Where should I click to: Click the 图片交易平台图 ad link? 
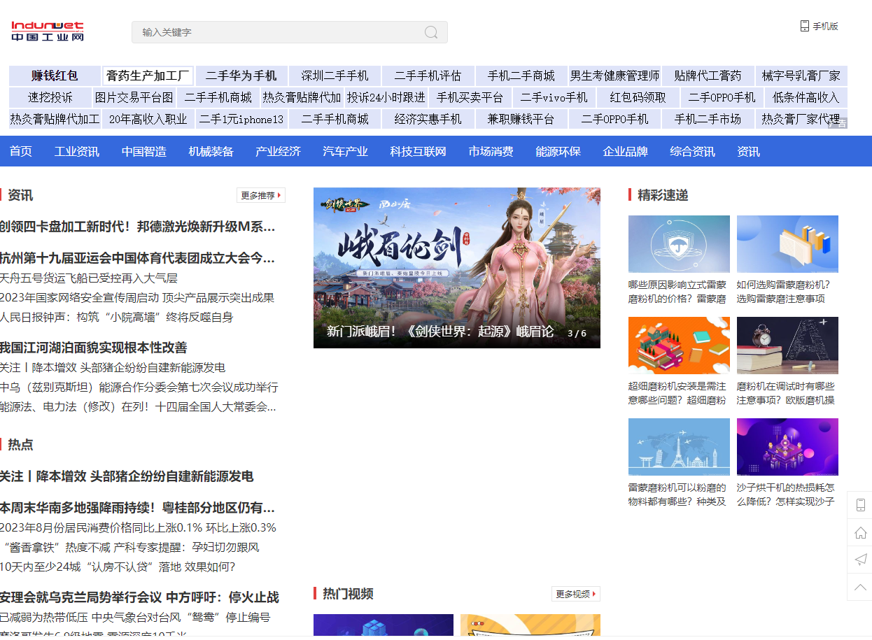[x=134, y=98]
